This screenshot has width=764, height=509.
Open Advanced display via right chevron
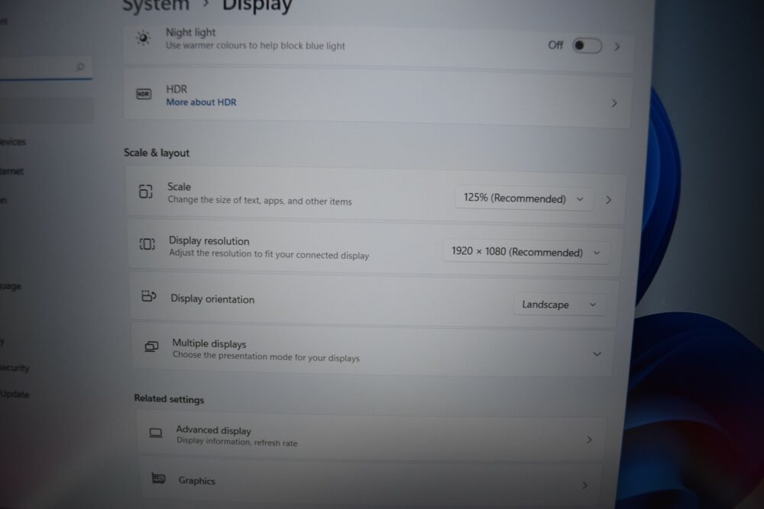click(x=589, y=440)
